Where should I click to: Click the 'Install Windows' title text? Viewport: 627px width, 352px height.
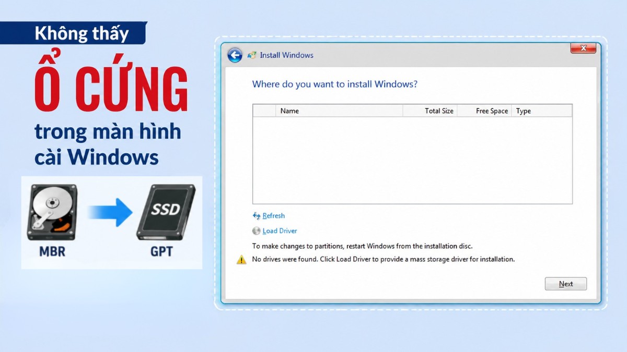(x=287, y=55)
